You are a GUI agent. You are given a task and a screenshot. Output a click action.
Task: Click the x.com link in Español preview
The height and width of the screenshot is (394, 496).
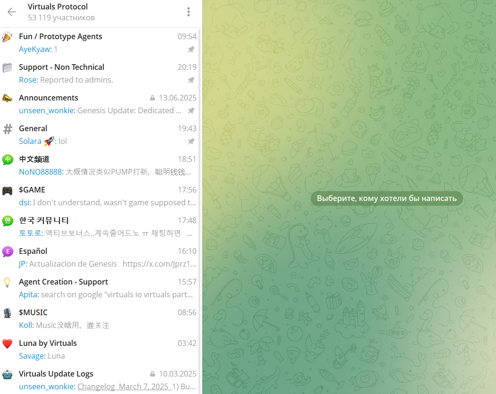pos(159,264)
